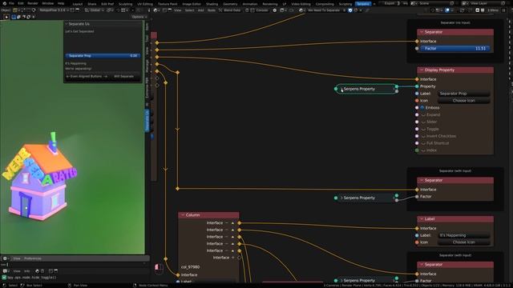The image size is (513, 288).
Task: Open the Edit menu
Action: click(x=21, y=3)
